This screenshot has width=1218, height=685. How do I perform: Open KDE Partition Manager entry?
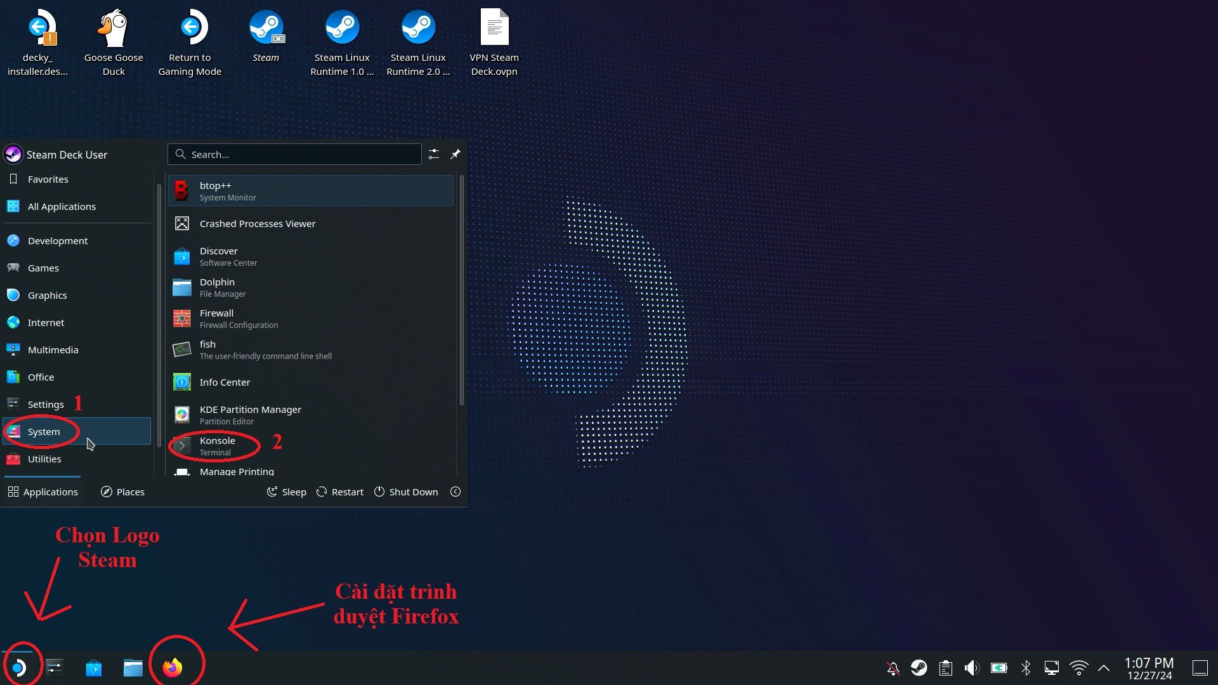tap(311, 415)
